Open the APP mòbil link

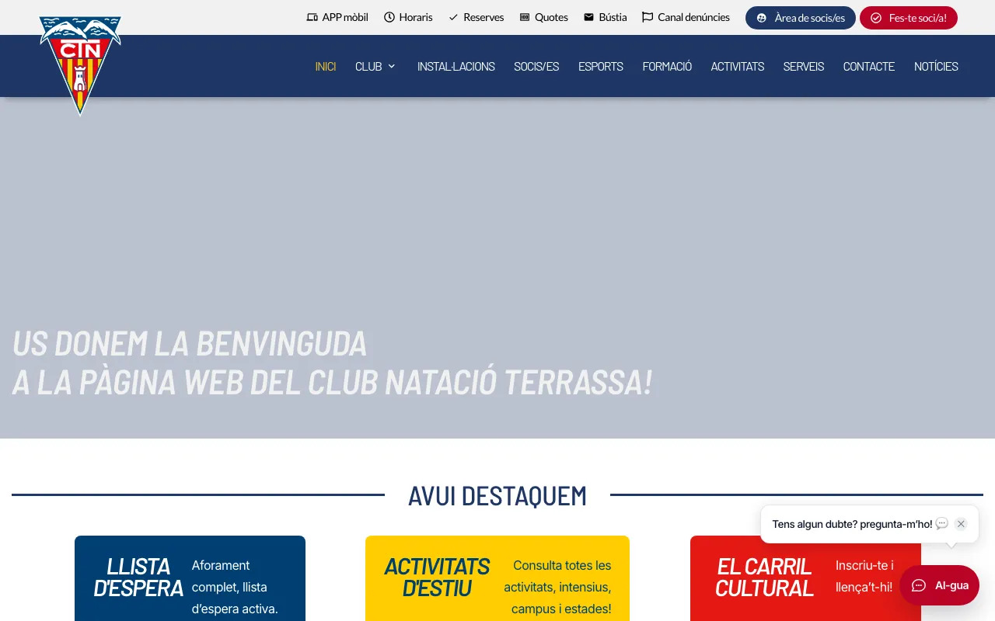pos(337,17)
